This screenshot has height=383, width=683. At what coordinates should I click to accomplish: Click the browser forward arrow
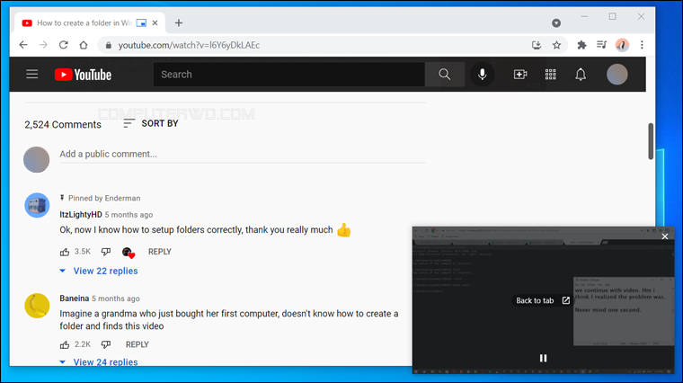(x=43, y=45)
